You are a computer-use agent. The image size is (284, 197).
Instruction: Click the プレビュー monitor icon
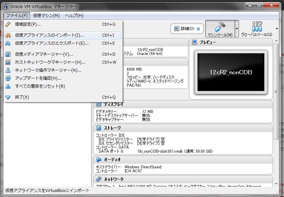tap(194, 42)
